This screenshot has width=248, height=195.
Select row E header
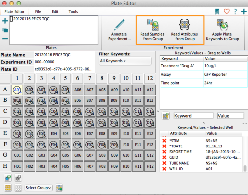coord(5,133)
